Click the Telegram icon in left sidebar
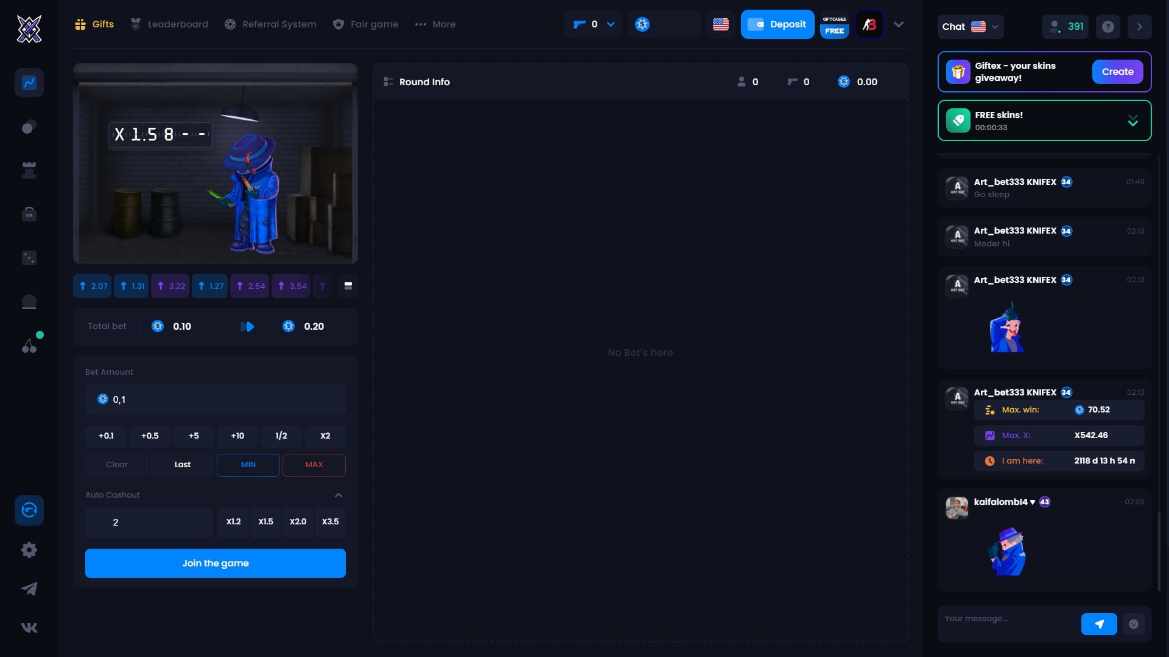 click(x=30, y=589)
